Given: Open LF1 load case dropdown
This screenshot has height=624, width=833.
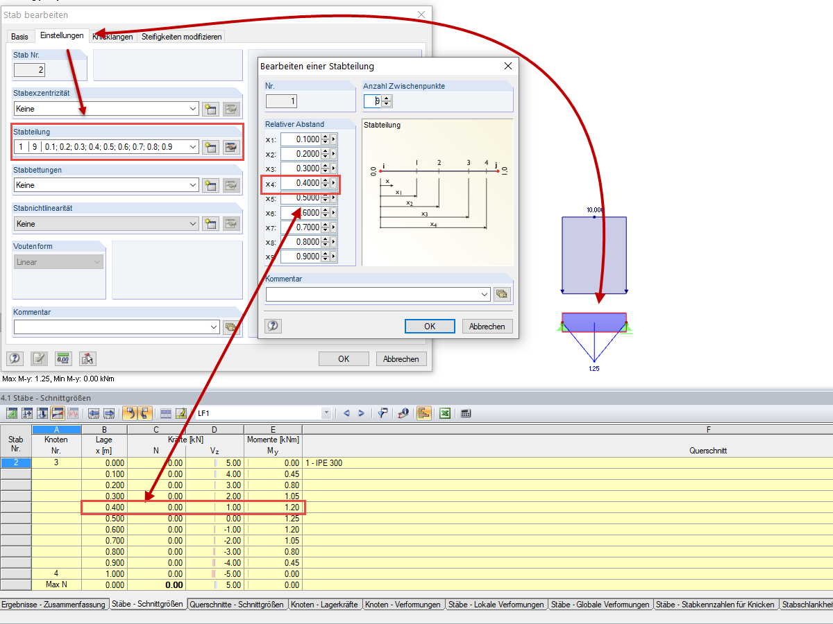Looking at the screenshot, I should (x=326, y=413).
